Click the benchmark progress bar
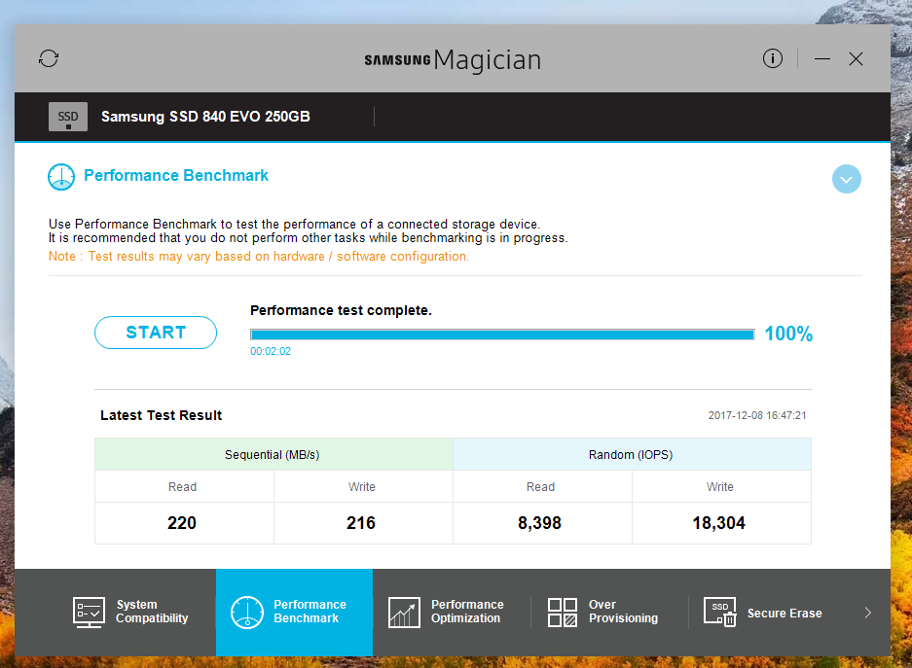 [502, 334]
